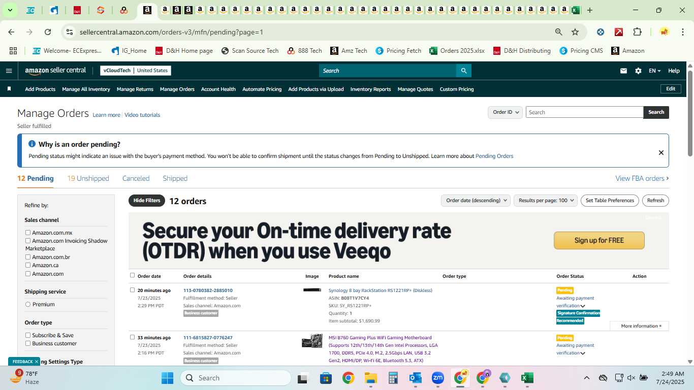The height and width of the screenshot is (390, 694).
Task: Open the Account Health menu item
Action: [218, 89]
